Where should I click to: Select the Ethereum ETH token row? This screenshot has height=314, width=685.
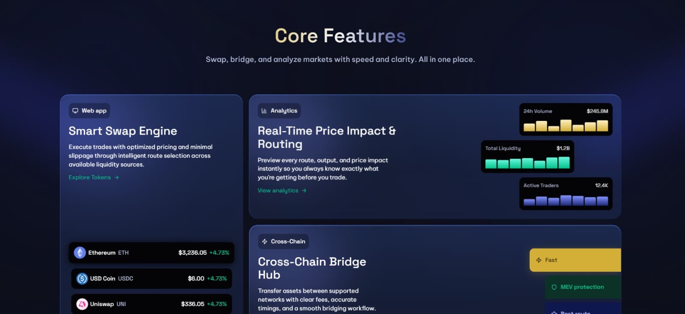152,252
